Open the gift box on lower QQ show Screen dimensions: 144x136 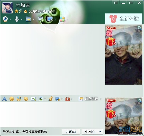coord(111,114)
